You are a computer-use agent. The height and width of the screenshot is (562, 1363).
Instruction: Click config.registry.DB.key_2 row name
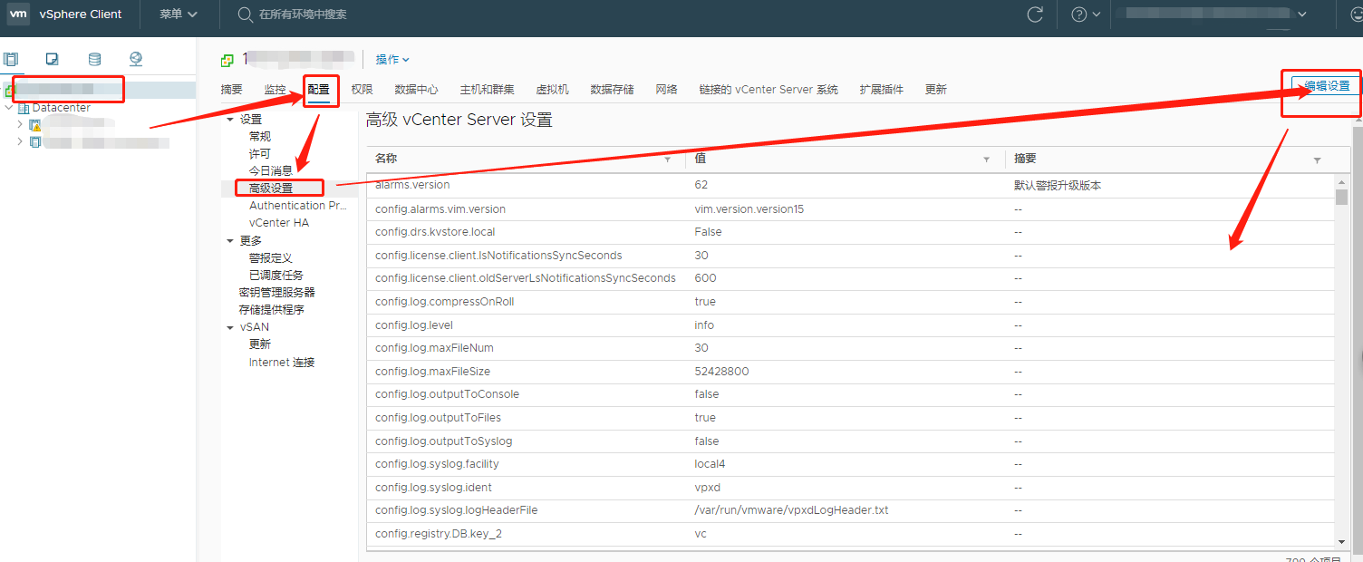[x=439, y=534]
